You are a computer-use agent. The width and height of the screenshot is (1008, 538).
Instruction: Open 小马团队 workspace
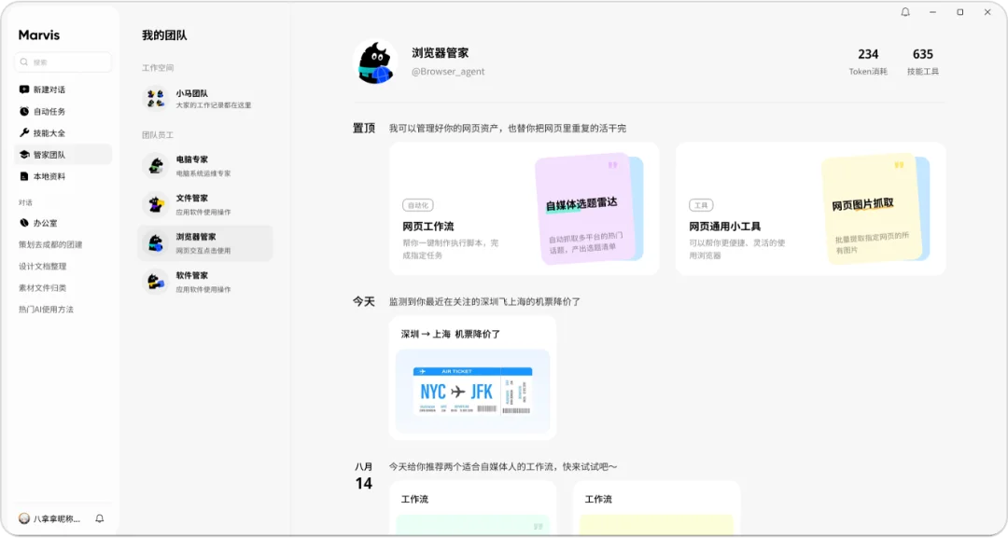[205, 98]
